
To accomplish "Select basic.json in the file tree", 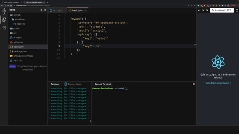I will 28,47.
